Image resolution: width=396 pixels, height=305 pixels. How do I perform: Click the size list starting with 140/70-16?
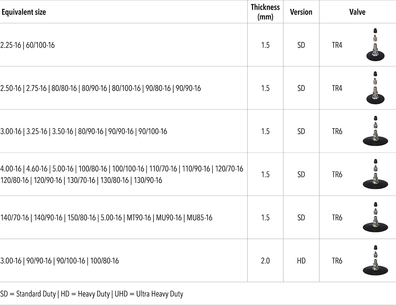[106, 218]
